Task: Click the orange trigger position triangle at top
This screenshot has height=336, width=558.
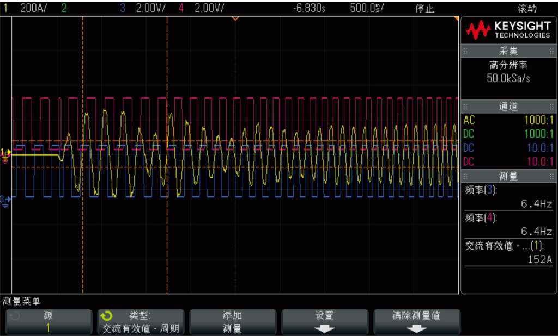Action: 235,18
